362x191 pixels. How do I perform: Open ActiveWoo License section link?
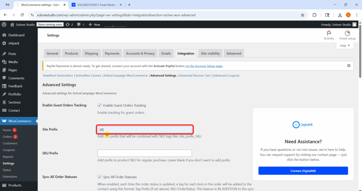pos(88,75)
